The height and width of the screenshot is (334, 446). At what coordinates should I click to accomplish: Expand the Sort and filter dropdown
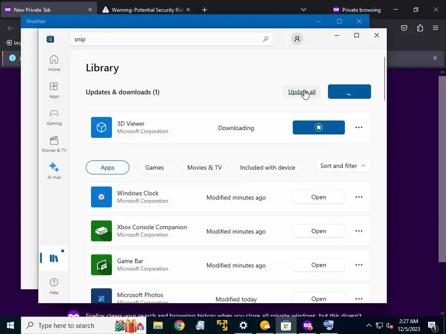(343, 166)
